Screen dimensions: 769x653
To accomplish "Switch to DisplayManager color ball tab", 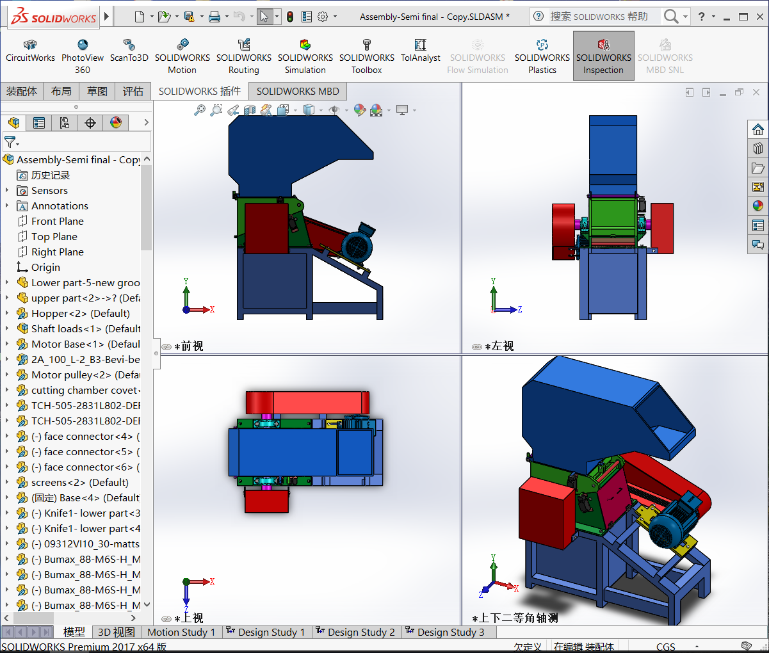I will 116,122.
